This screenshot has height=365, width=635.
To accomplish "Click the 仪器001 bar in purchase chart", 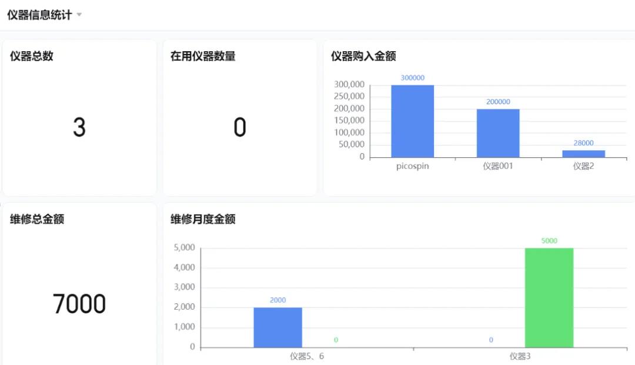I will pos(498,133).
